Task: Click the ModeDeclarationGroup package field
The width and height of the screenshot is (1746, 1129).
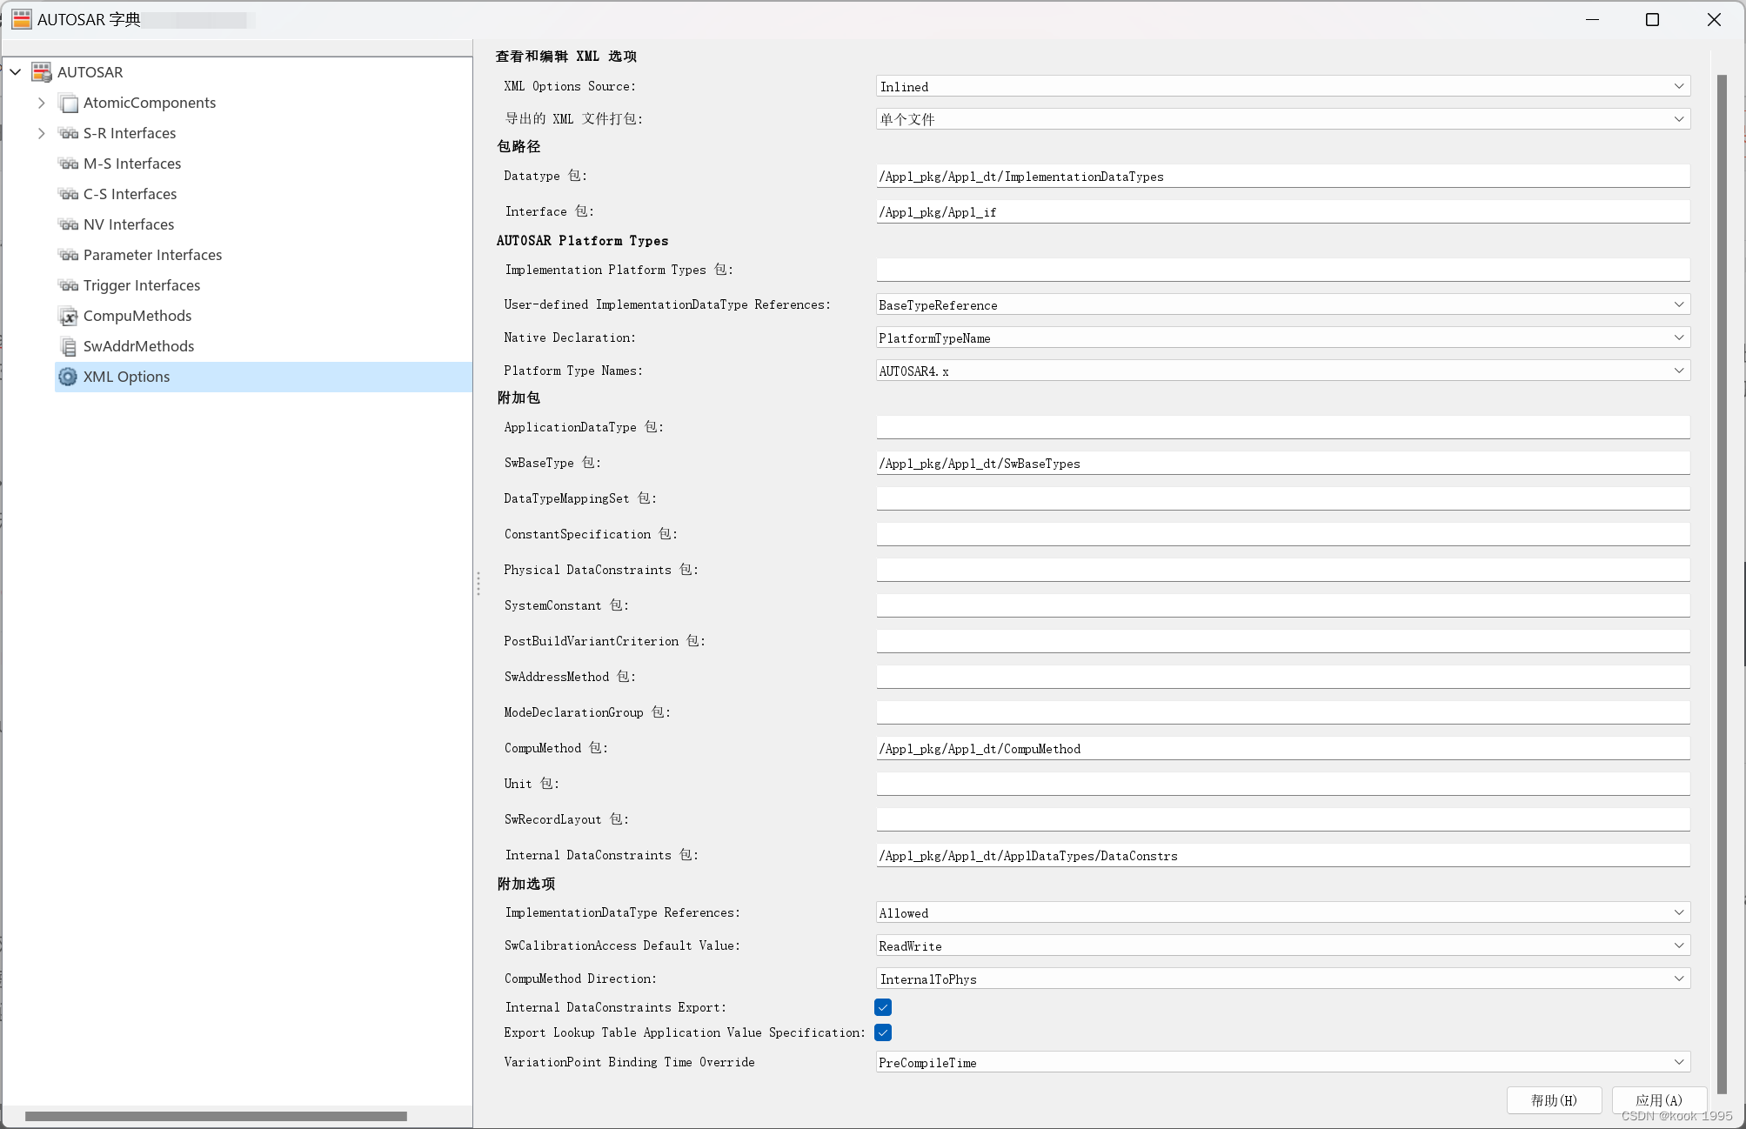Action: 1283,712
